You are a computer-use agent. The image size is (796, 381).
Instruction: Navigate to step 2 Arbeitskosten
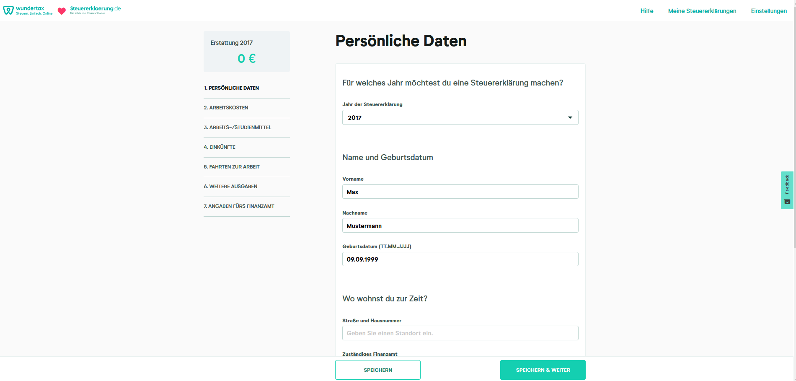pyautogui.click(x=225, y=108)
